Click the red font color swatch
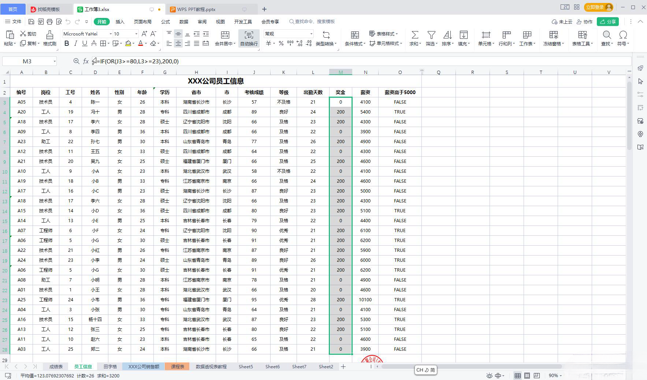This screenshot has width=647, height=380. [x=141, y=44]
